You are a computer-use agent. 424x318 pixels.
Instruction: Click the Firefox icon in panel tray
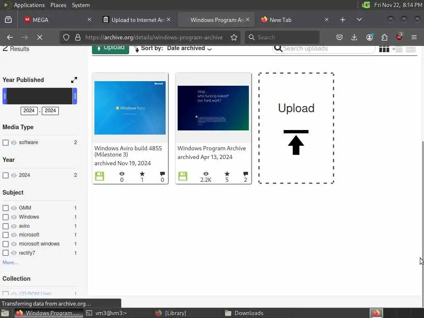(x=376, y=313)
